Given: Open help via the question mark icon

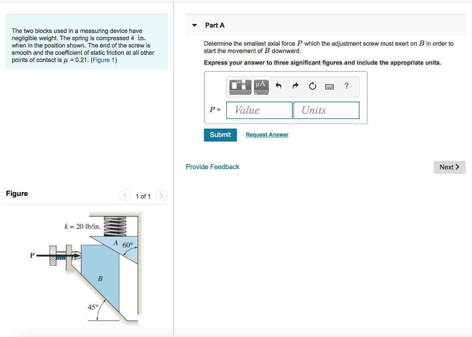Looking at the screenshot, I should 346,86.
